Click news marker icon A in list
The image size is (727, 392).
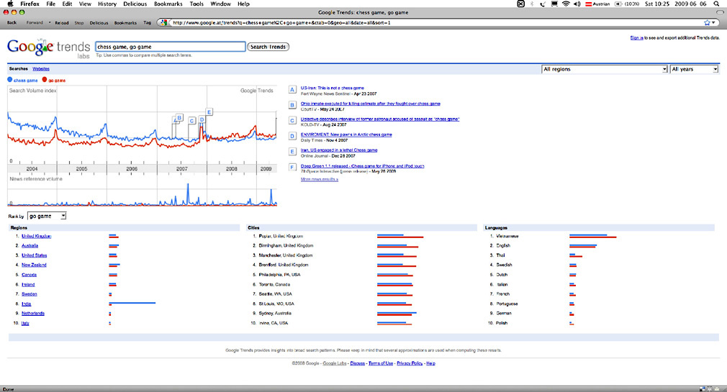tap(292, 90)
